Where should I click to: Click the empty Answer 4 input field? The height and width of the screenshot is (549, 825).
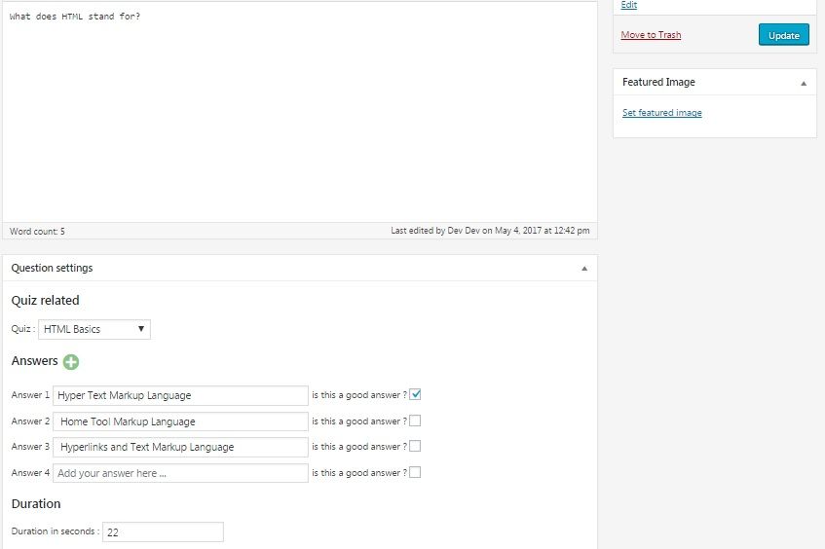[180, 473]
